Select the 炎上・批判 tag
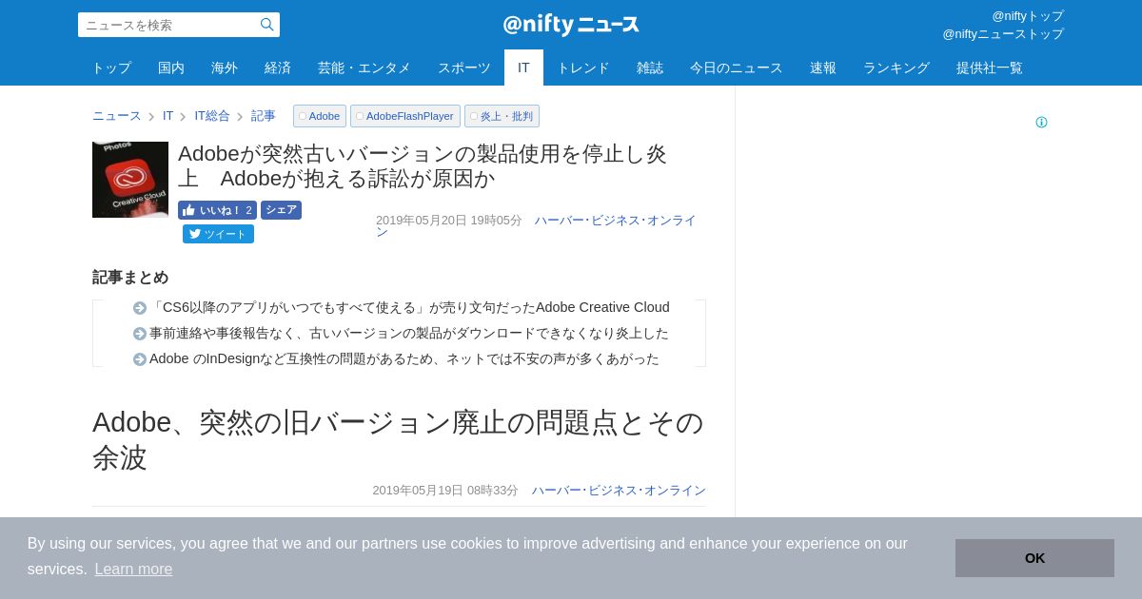The height and width of the screenshot is (599, 1142). (502, 116)
